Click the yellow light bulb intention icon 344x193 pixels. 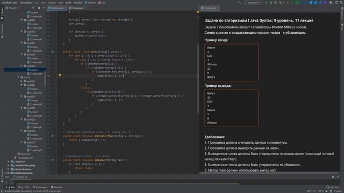(60, 75)
